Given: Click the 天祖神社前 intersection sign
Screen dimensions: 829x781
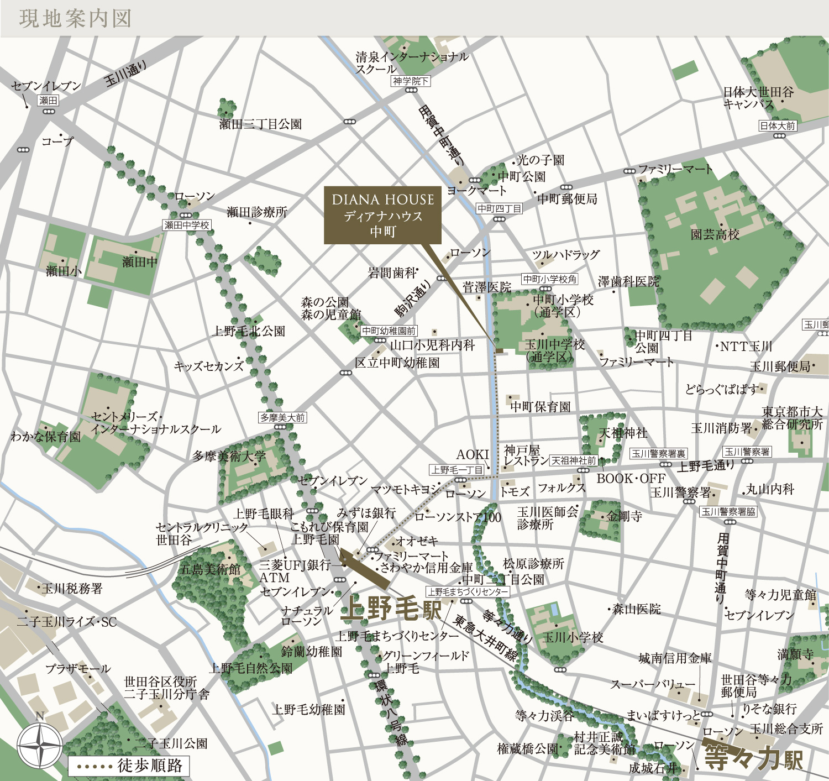Looking at the screenshot, I should 574,460.
